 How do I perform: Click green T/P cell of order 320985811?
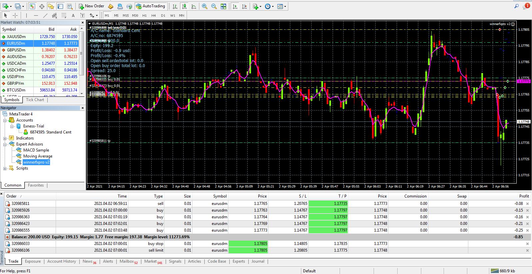328,204
